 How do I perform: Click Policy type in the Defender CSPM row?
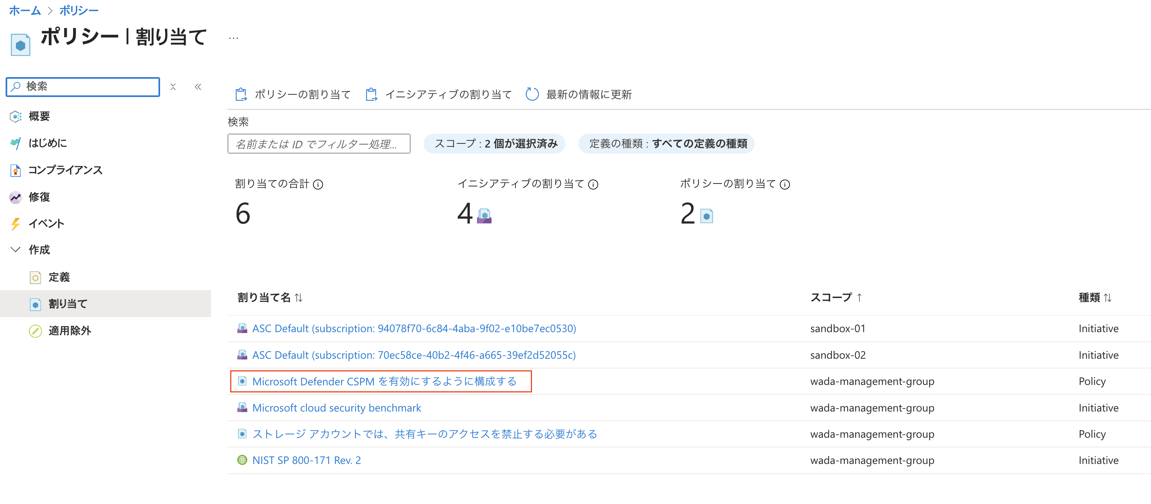click(x=1092, y=381)
